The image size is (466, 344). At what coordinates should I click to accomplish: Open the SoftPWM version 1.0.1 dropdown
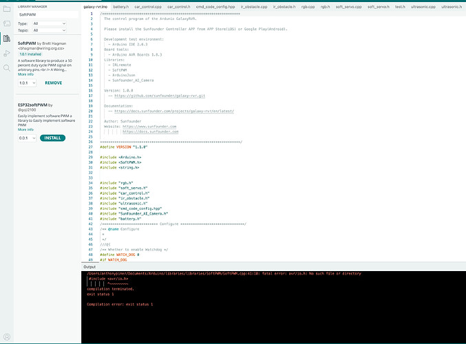coord(27,83)
